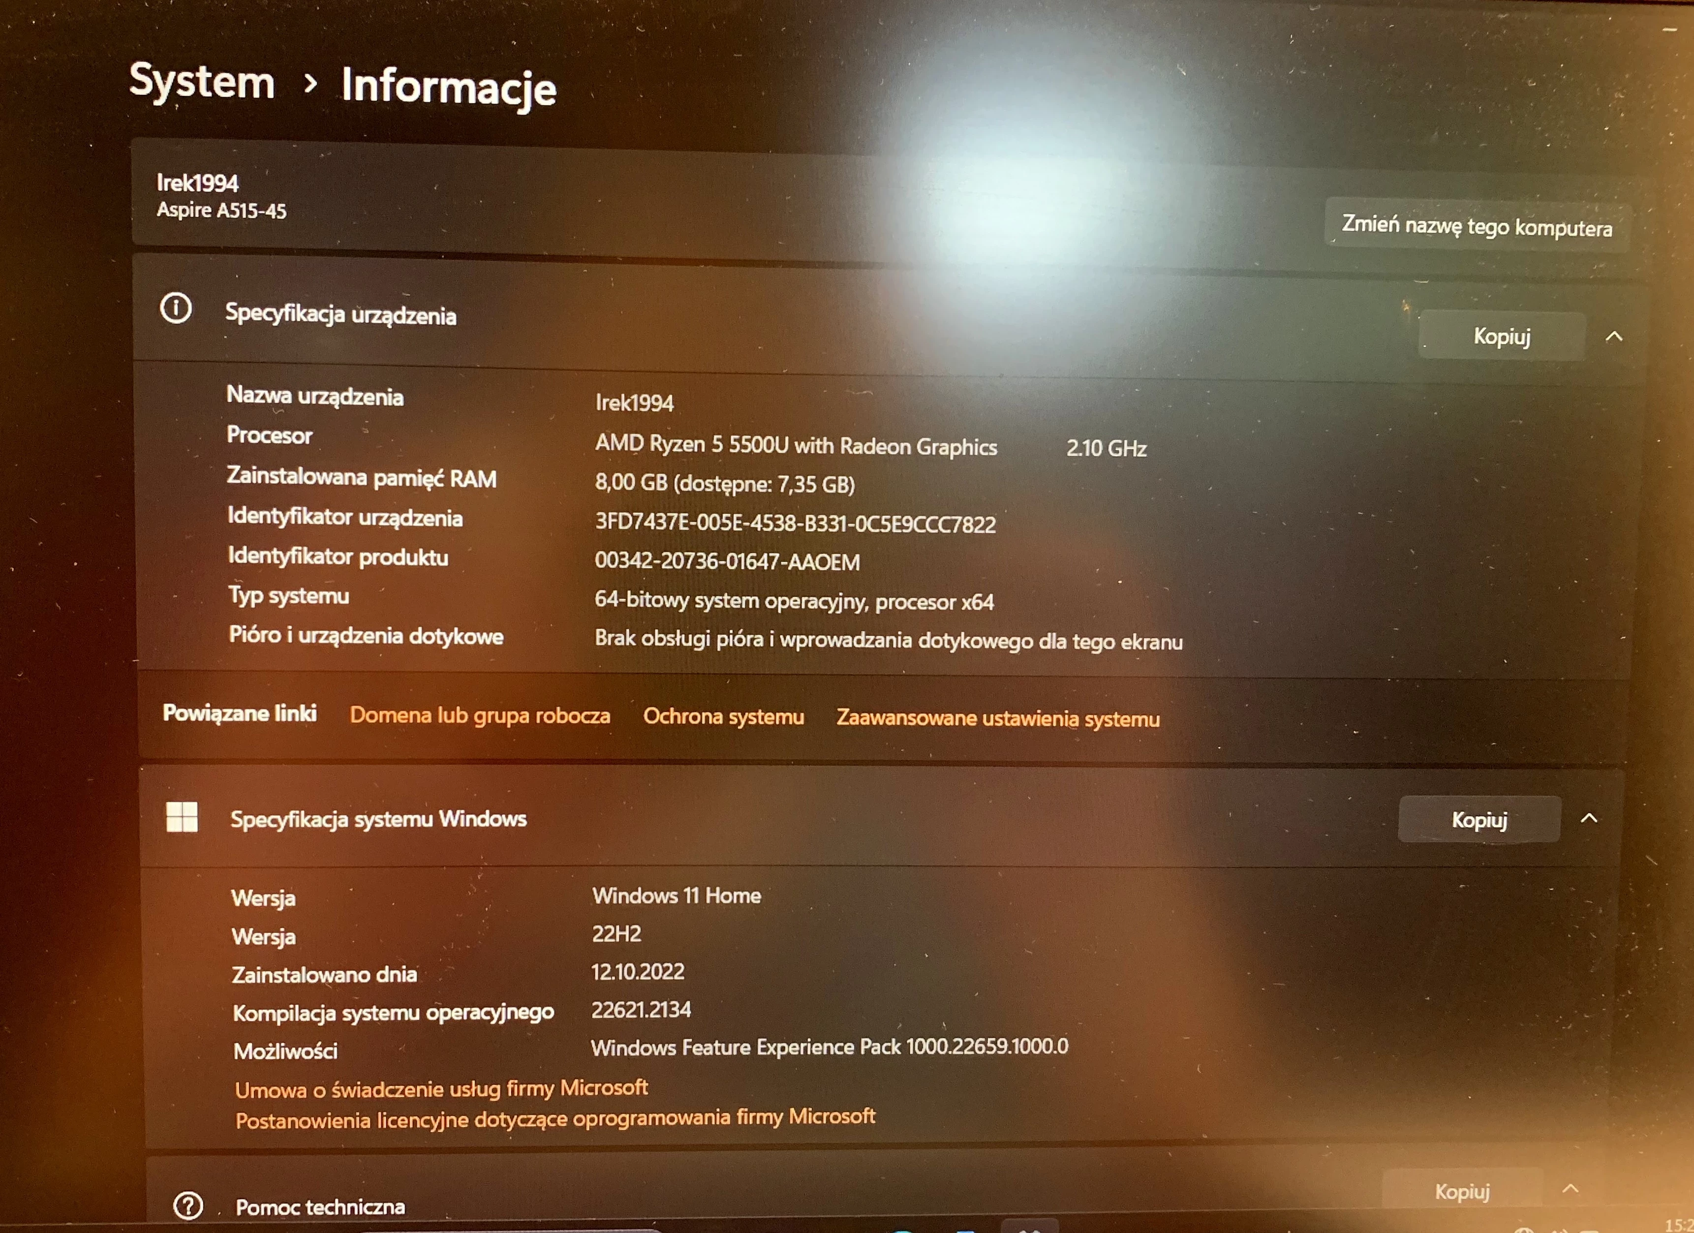
Task: Click the Powiązane linki label
Action: point(239,713)
